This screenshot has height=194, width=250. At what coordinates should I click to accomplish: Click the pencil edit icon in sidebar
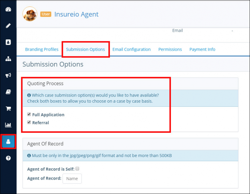[x=8, y=26]
